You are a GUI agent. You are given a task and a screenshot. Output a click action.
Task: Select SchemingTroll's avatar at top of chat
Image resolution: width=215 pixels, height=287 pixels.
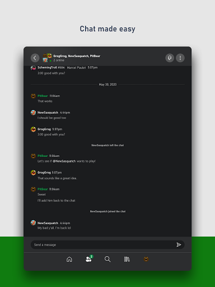click(x=33, y=68)
